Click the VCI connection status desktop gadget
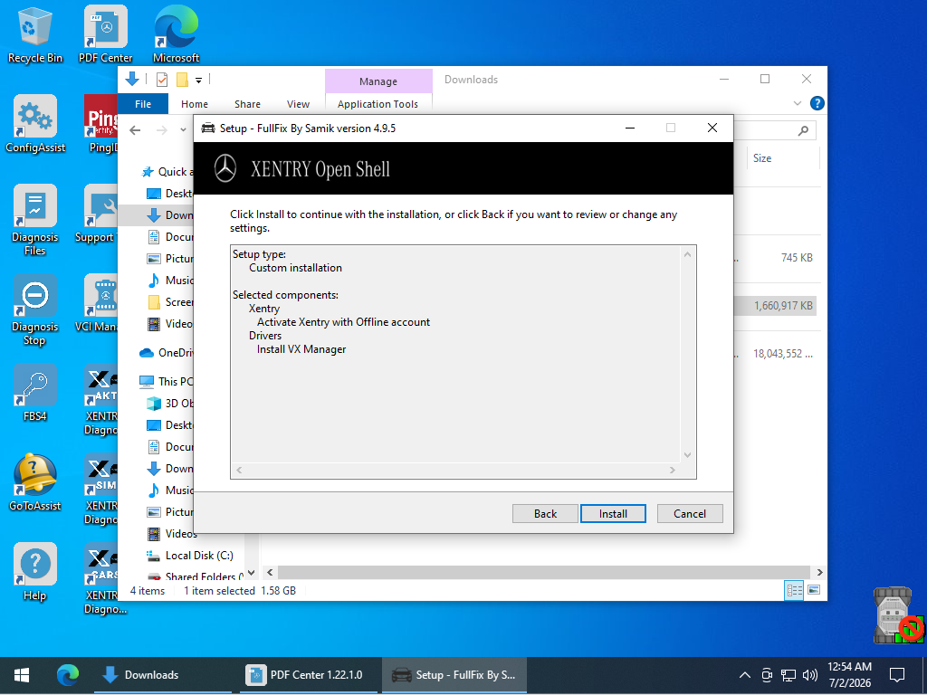 [x=899, y=614]
